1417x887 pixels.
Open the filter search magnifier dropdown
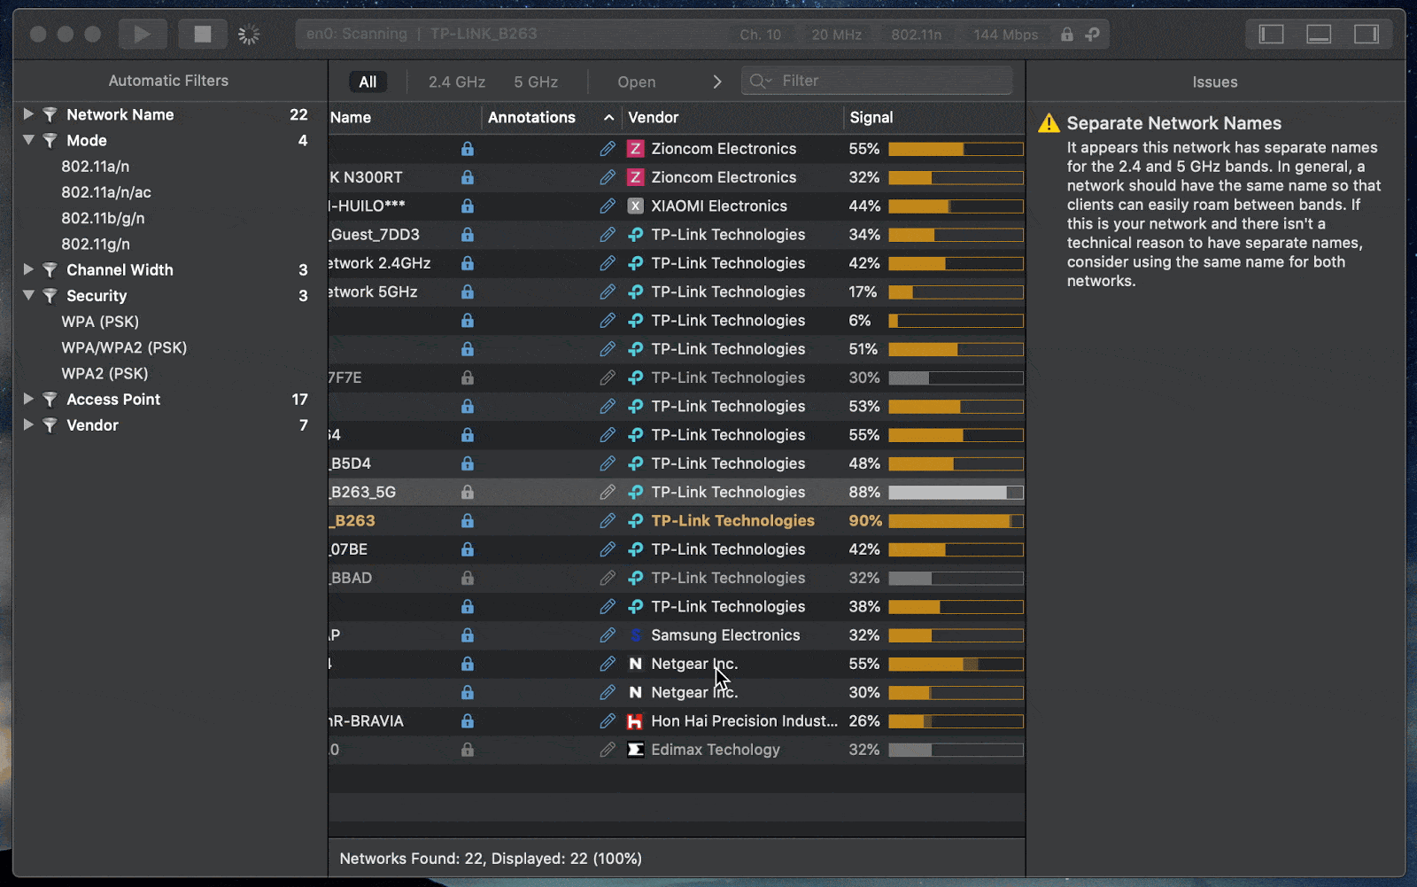point(760,81)
